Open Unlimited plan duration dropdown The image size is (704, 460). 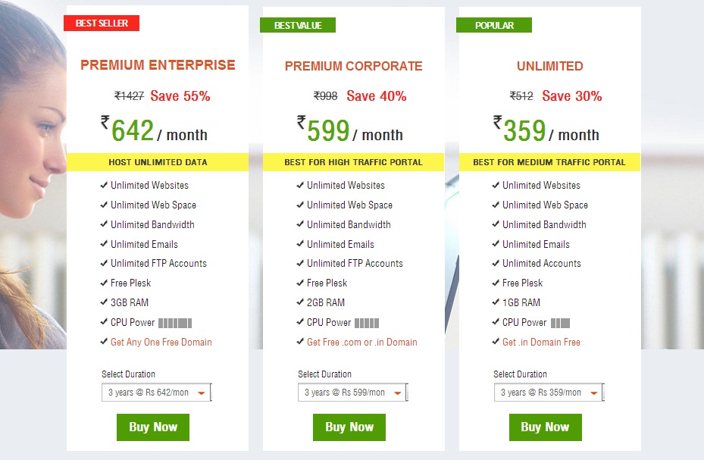pos(549,393)
